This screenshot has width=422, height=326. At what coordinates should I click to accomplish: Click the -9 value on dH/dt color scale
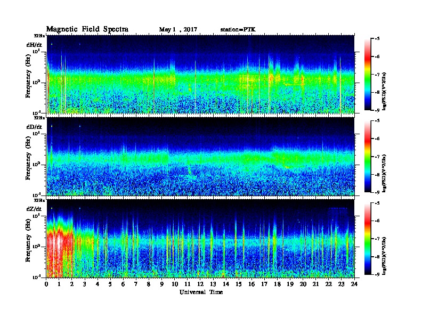tap(377, 110)
